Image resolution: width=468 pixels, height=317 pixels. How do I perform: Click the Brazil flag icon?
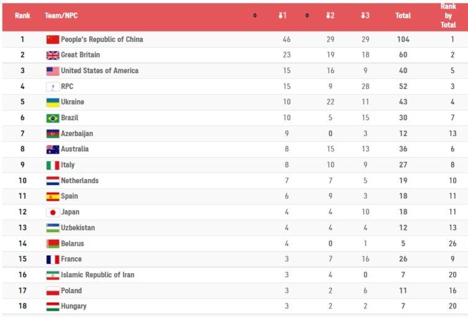(53, 118)
